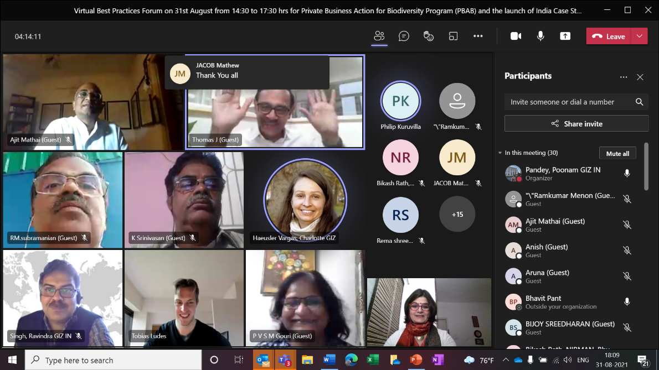The image size is (659, 370).
Task: Collapse the In this meeting (30) list
Action: point(500,153)
